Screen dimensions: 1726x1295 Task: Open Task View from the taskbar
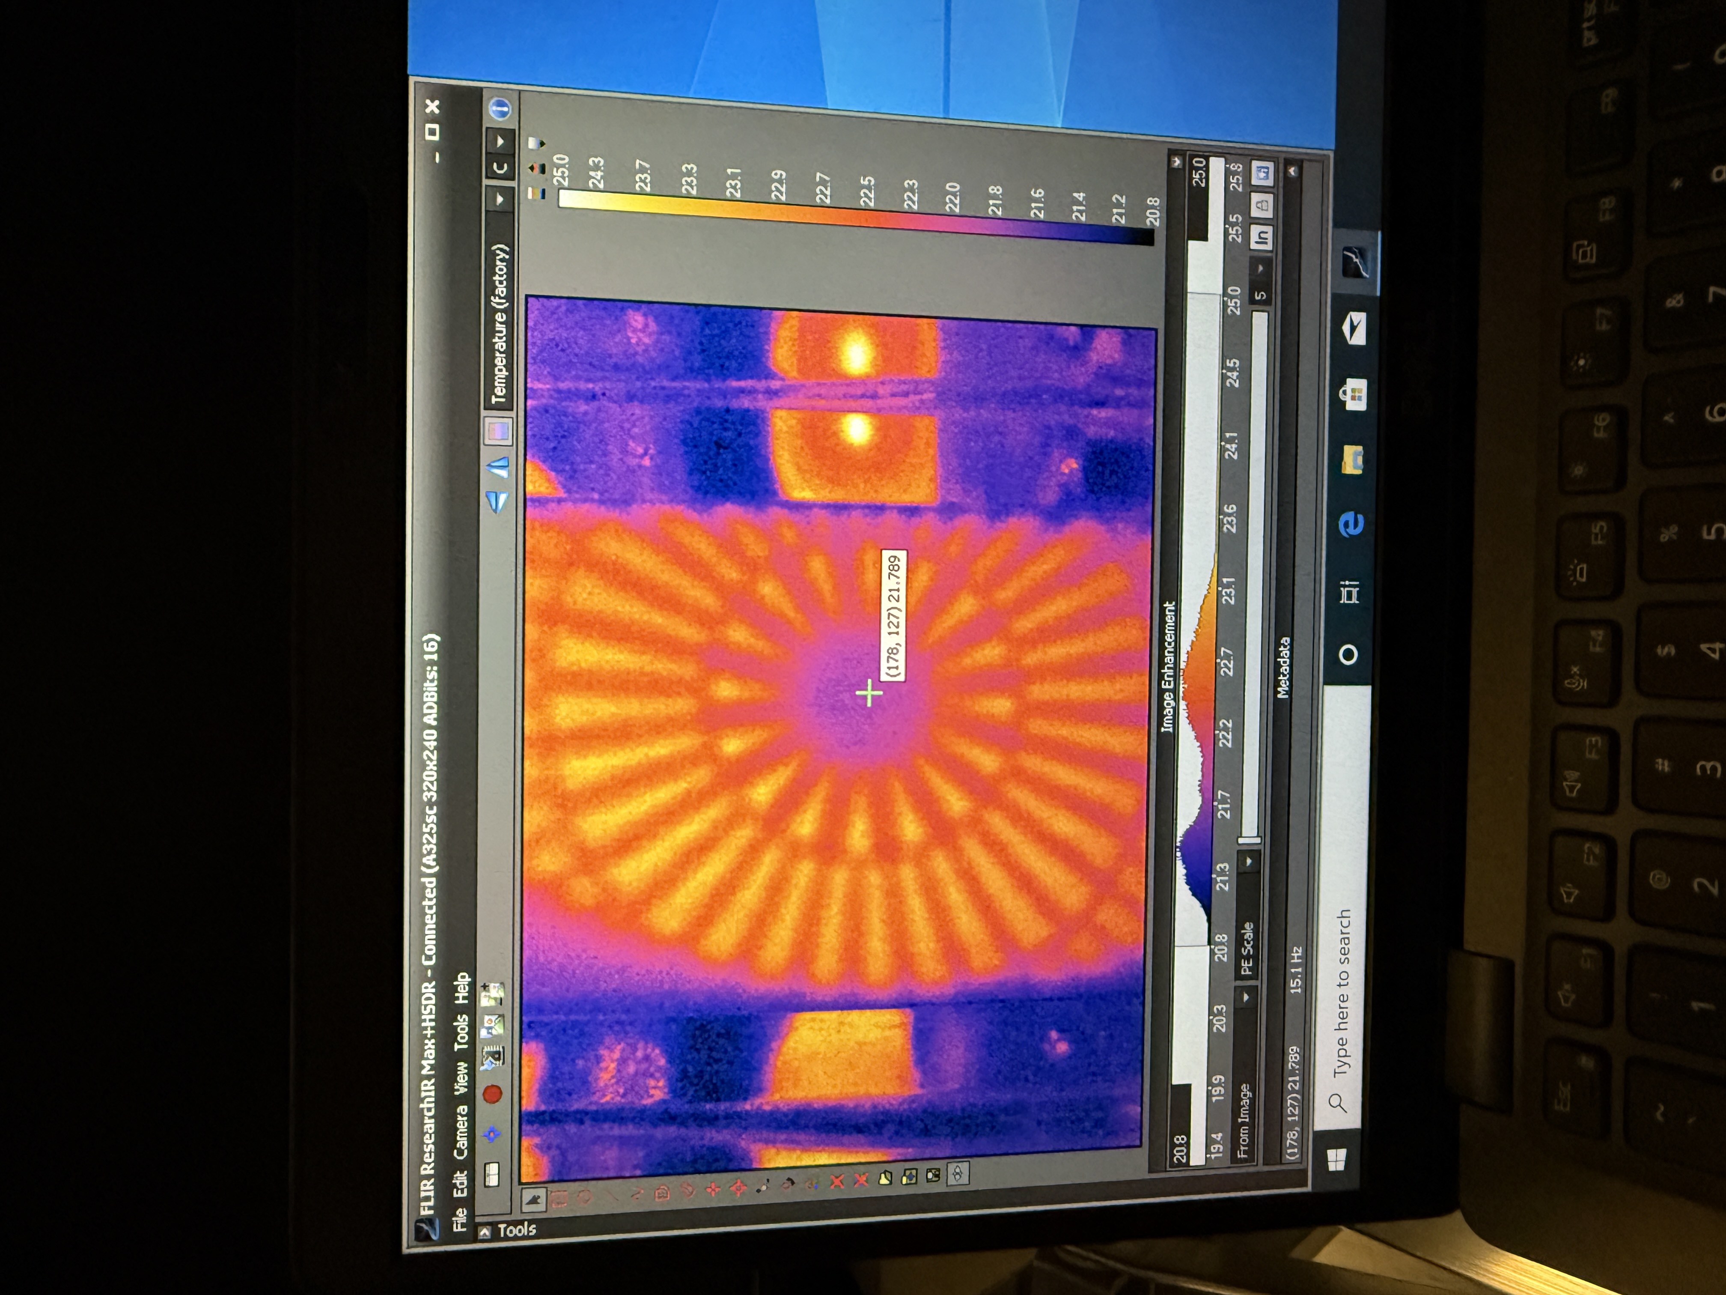pos(1351,593)
